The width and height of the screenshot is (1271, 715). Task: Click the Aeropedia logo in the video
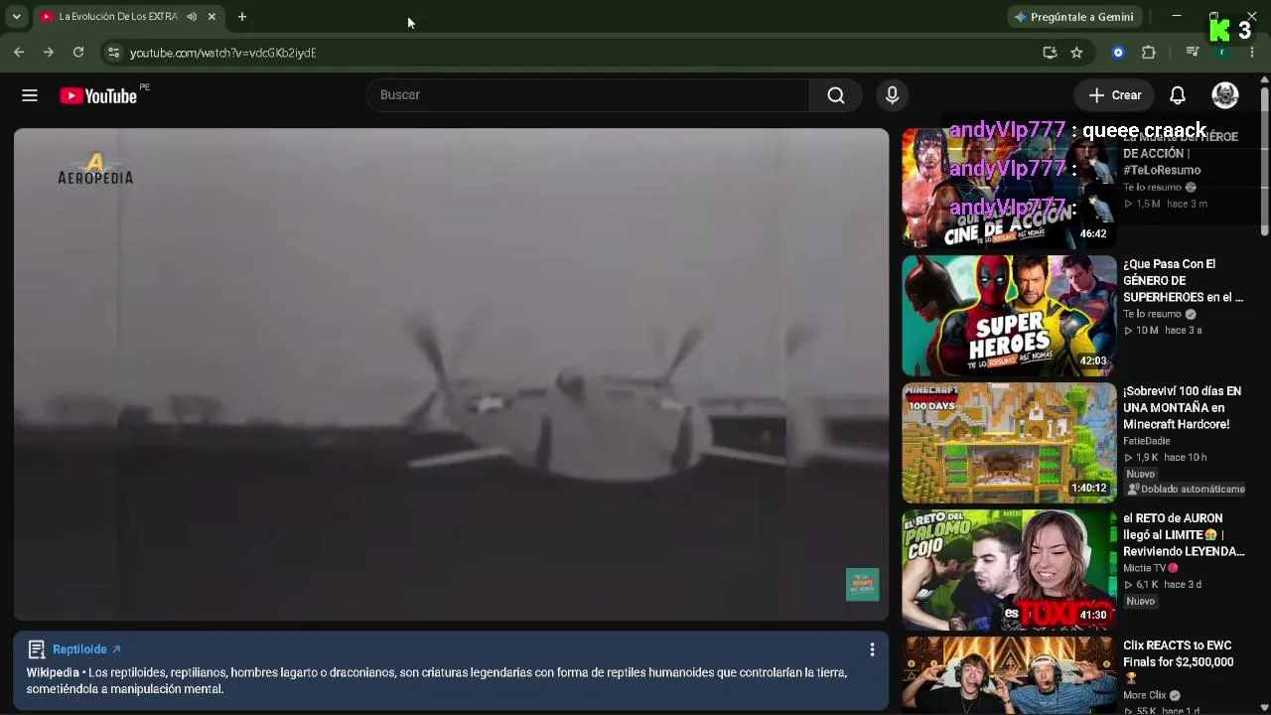[x=95, y=170]
